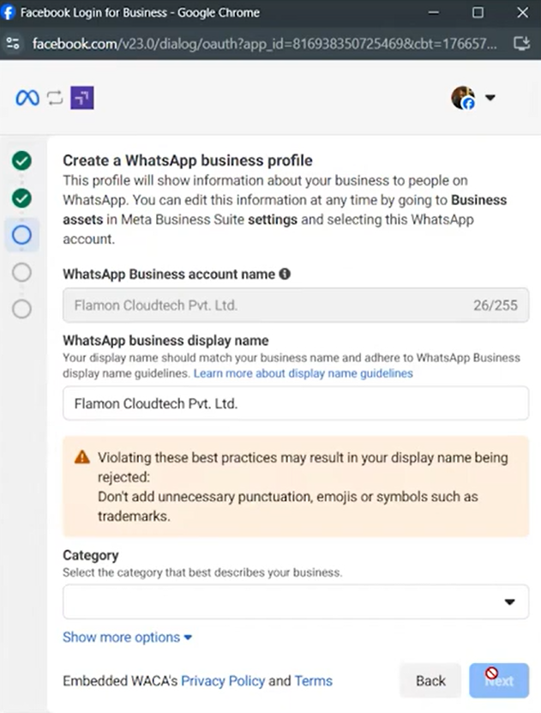This screenshot has width=541, height=713.
Task: Click the purple app logo icon
Action: tap(82, 97)
